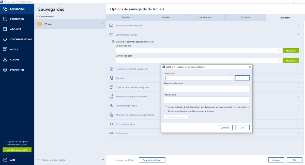Click the Performance gauge icon
Viewport: 305px width, 165px height.
[111, 133]
